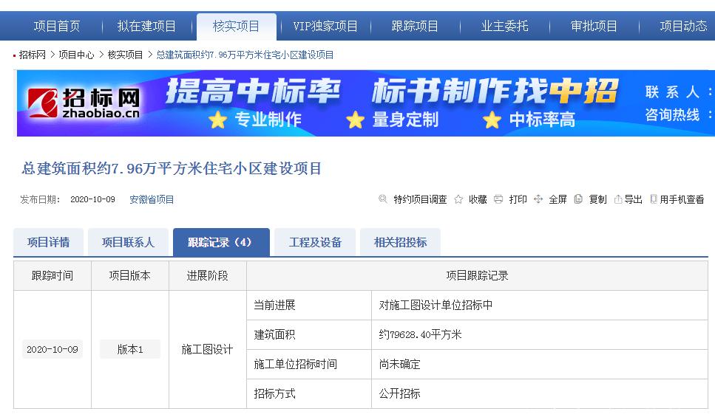This screenshot has height=417, width=715.
Task: Click the export icon beside 导出
Action: point(618,199)
